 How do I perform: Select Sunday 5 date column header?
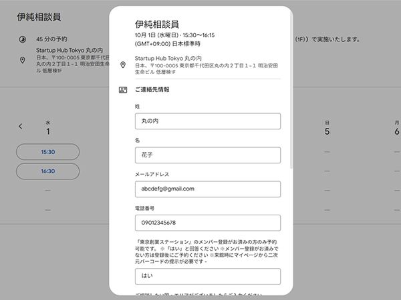point(327,127)
